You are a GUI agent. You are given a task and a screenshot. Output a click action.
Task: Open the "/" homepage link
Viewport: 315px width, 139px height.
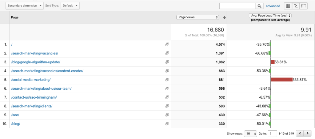pyautogui.click(x=12, y=44)
